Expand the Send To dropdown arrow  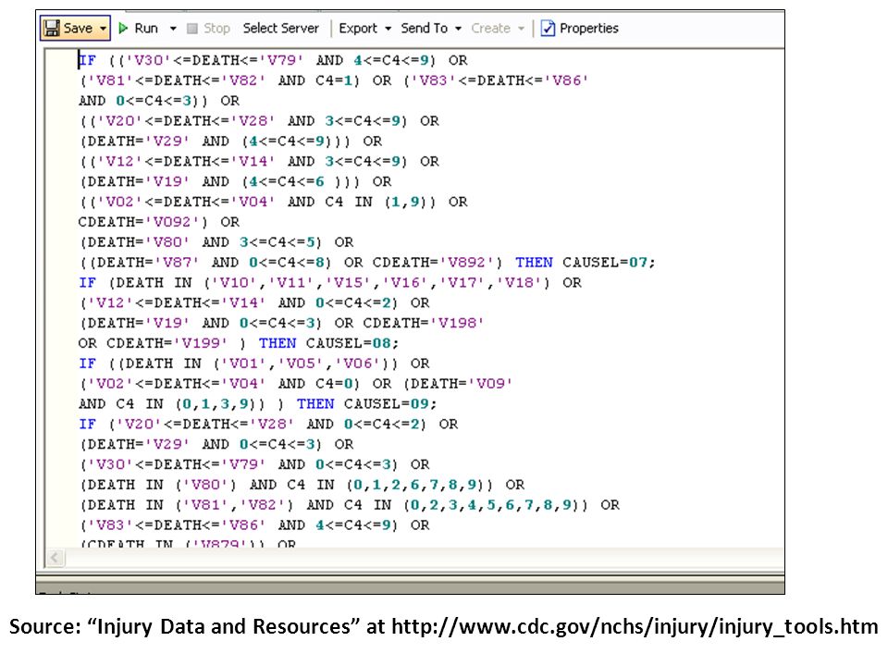[458, 29]
